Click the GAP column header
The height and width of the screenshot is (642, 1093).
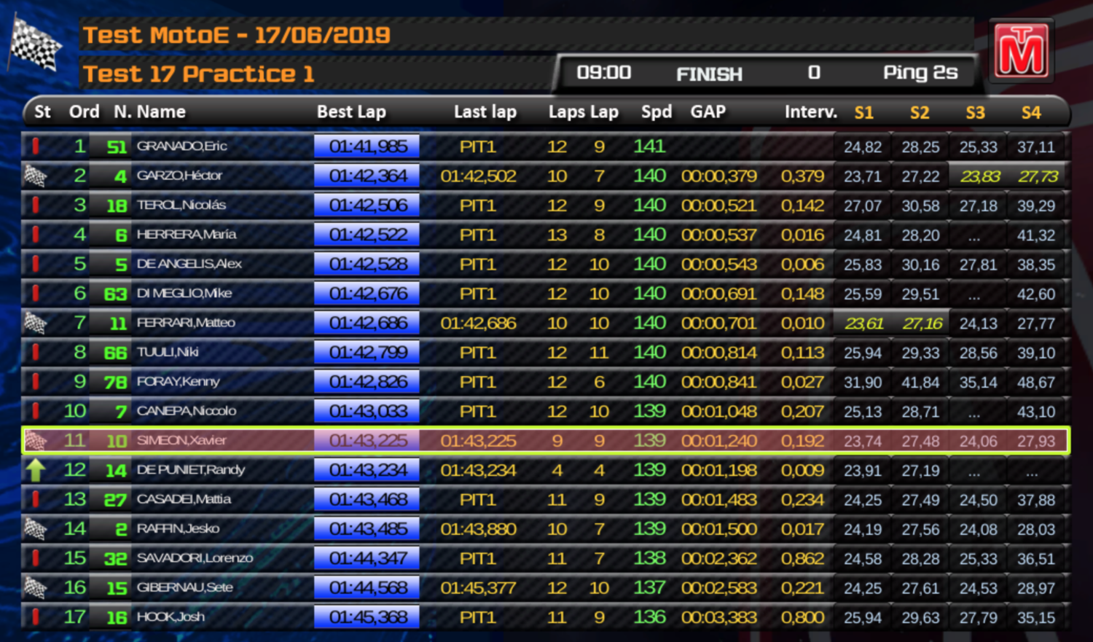708,112
